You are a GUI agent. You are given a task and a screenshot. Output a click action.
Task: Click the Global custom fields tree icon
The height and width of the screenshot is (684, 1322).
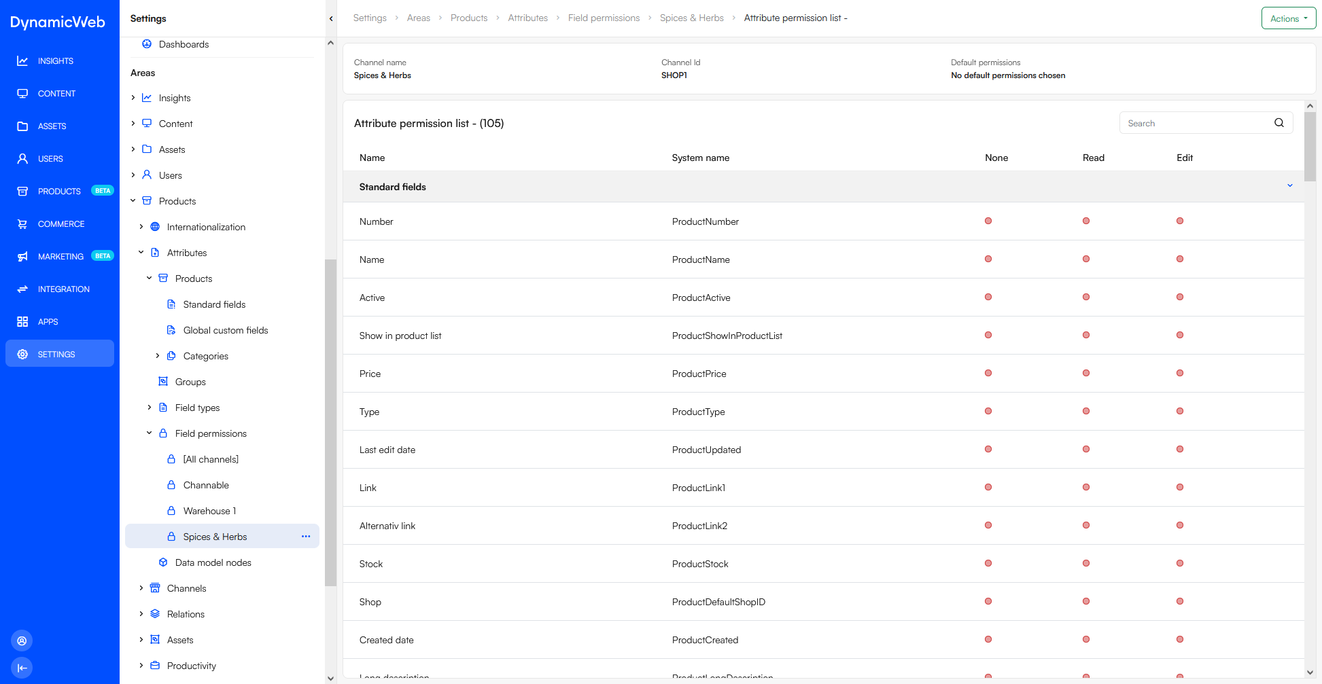point(171,330)
